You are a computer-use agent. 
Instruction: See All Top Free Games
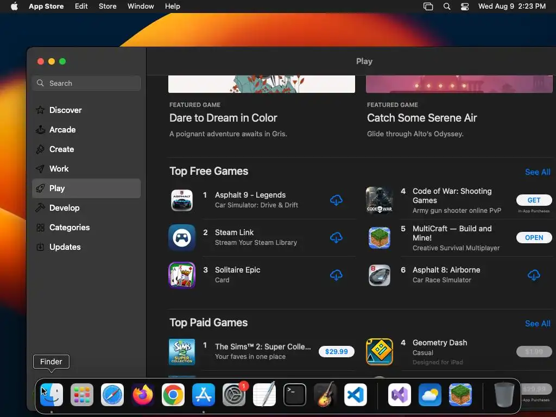tap(538, 172)
